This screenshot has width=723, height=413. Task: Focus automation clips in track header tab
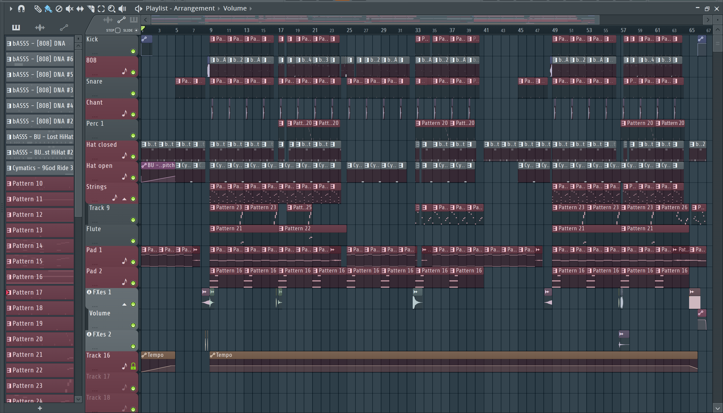[x=121, y=20]
